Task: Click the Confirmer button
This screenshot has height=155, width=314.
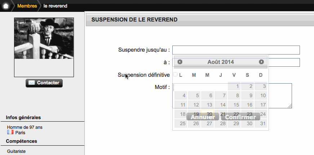Action: coord(240,117)
